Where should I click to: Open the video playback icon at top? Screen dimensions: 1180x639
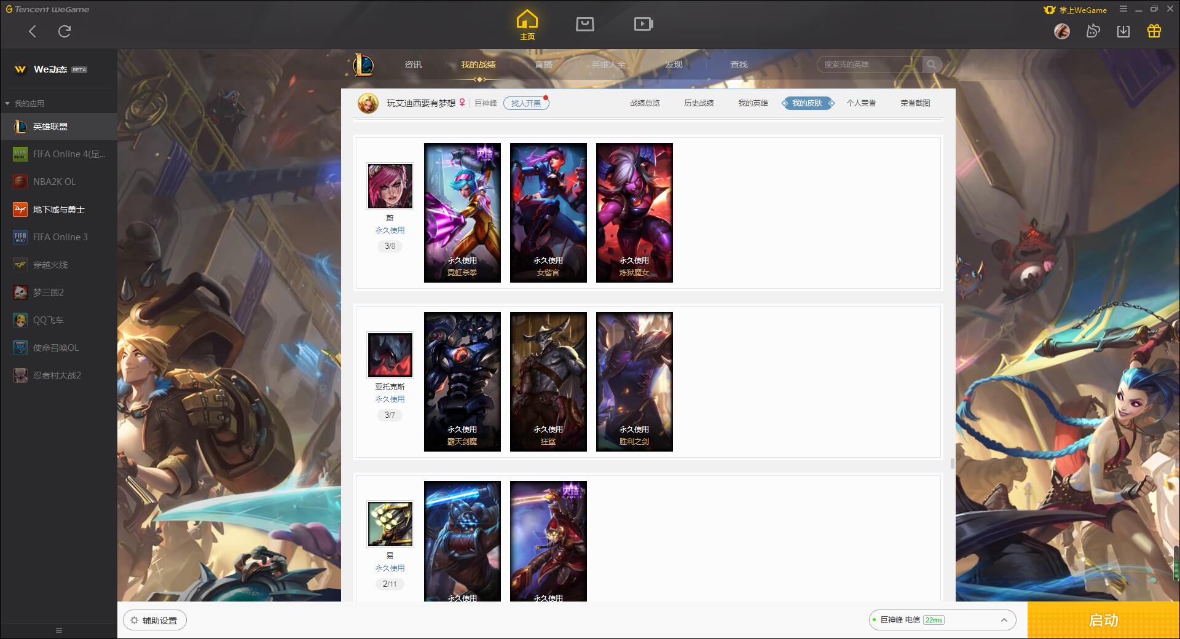point(643,24)
